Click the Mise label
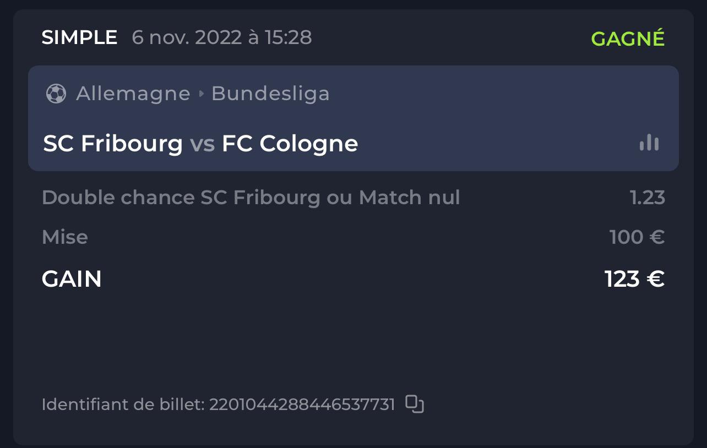 point(65,237)
